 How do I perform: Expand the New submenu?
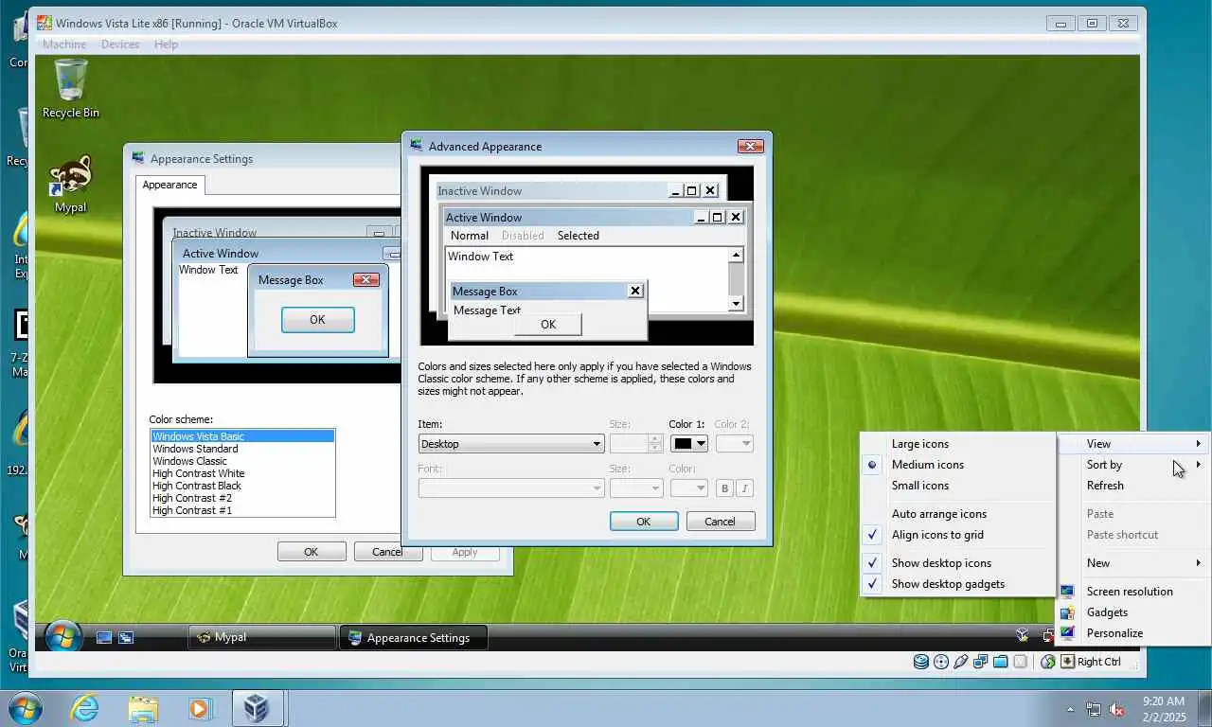click(1133, 563)
